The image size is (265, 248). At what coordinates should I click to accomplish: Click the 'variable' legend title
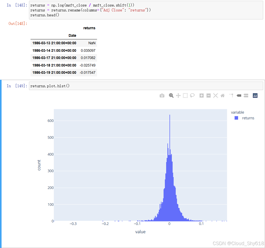pyautogui.click(x=238, y=112)
